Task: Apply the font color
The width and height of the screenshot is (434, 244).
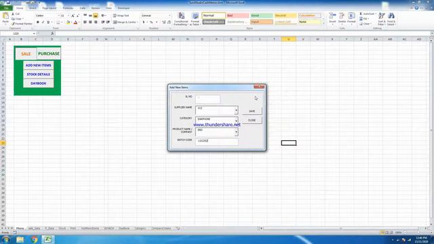Action: [75, 22]
